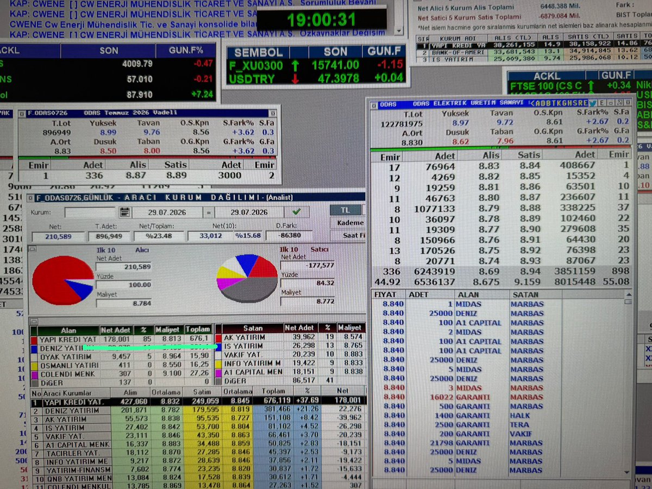Viewport: 652px width, 489px height.
Task: Click trade row 1400 GARANTI HALK
Action: 468,415
